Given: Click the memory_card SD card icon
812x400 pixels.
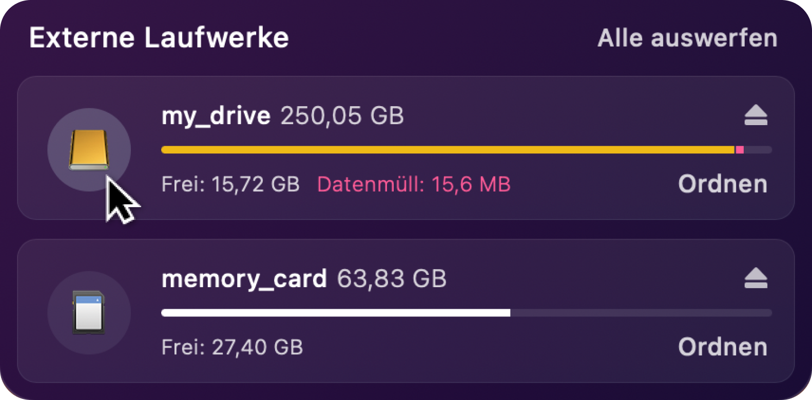Looking at the screenshot, I should 89,313.
